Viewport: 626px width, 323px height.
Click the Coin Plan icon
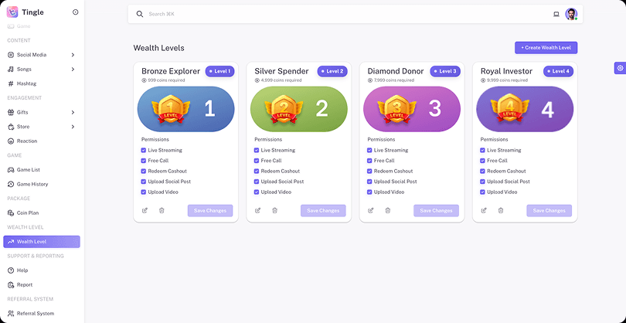tap(11, 212)
